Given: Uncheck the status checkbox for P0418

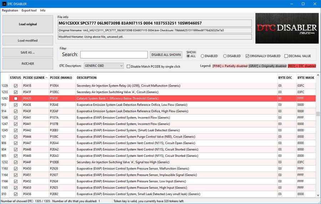Looking at the screenshot, I should pyautogui.click(x=15, y=86).
